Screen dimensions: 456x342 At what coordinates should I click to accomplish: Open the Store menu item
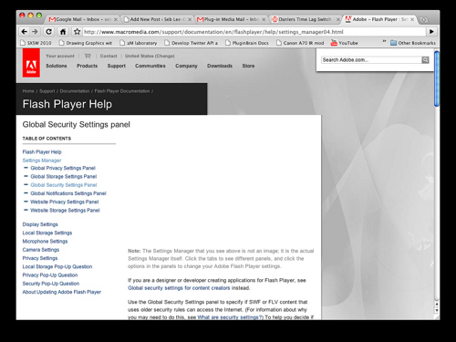coord(248,66)
